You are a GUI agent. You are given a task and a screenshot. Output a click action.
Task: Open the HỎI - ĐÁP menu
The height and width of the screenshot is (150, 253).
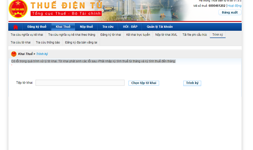coord(130,27)
